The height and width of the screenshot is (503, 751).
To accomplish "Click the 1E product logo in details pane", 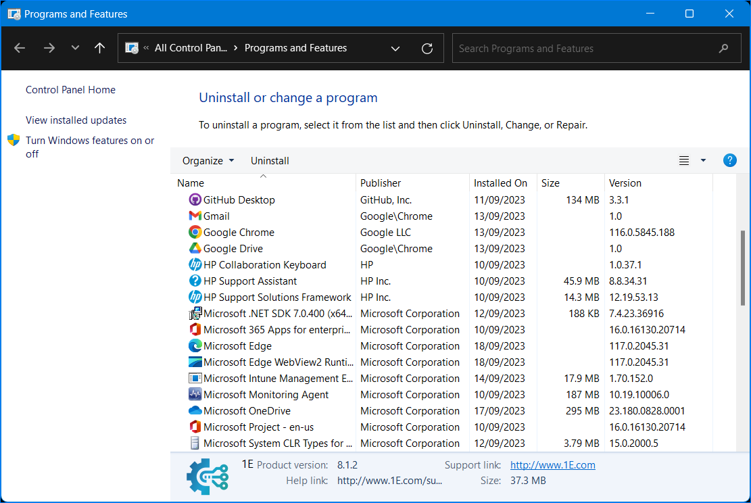I will click(x=208, y=476).
